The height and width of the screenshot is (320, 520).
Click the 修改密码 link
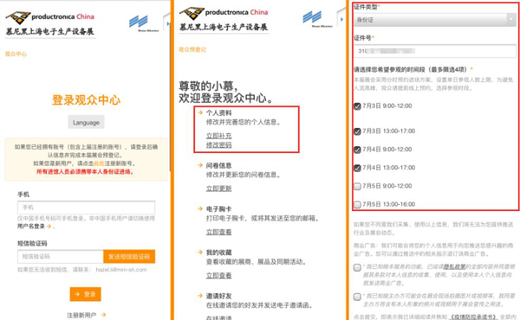tap(219, 145)
